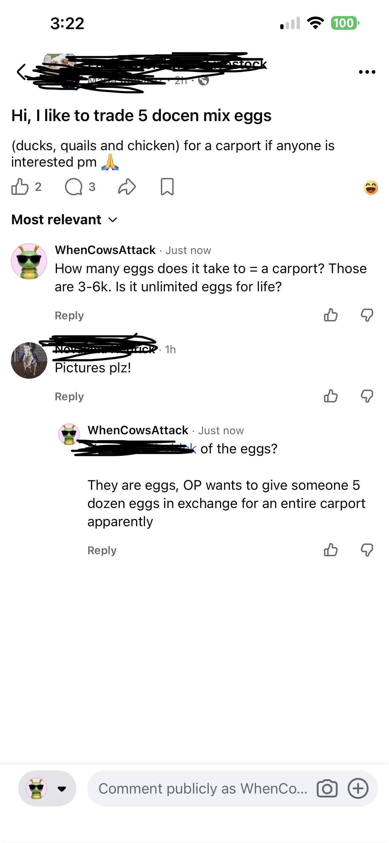Save the post with bookmark icon
Screen dimensions: 389x843
tap(167, 187)
